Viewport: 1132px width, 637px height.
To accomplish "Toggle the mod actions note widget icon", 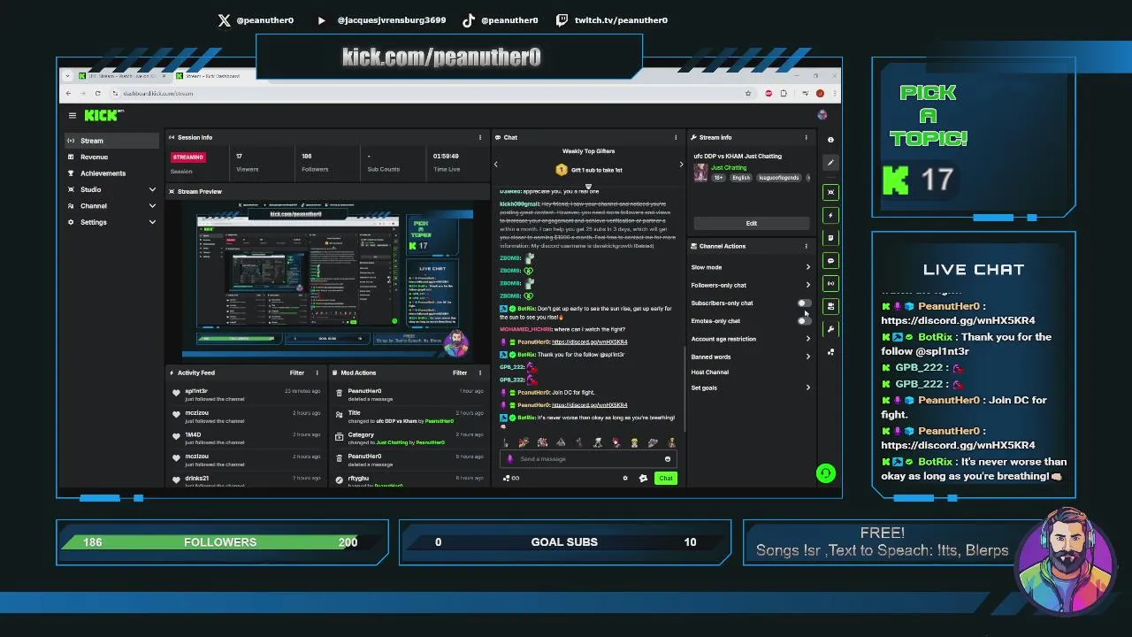I will [830, 238].
